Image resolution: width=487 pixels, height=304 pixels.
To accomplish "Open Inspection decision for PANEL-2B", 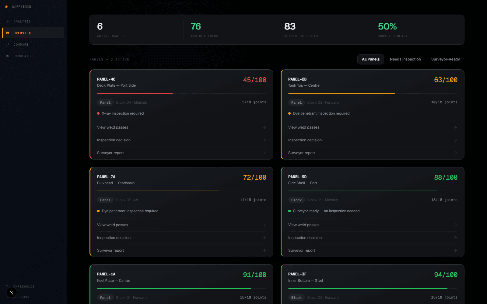I will coord(373,140).
